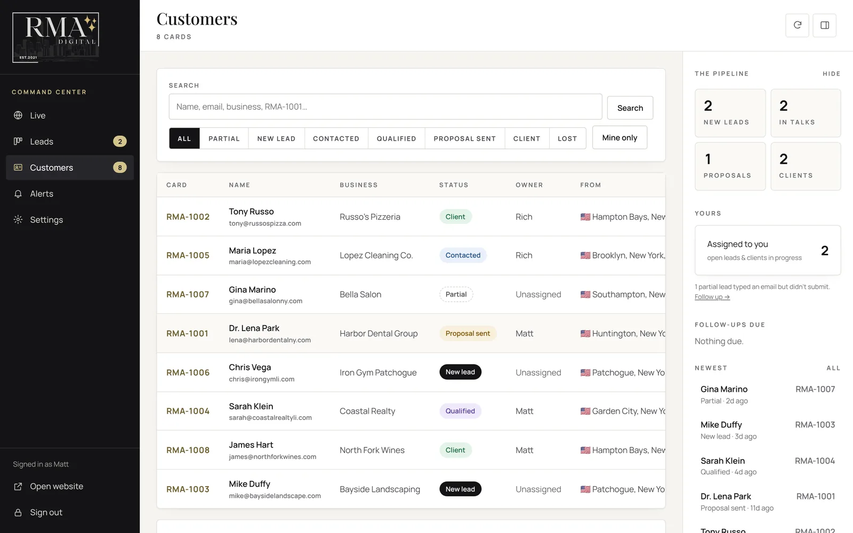Click the Open website external-link icon
The width and height of the screenshot is (853, 533).
pos(18,486)
